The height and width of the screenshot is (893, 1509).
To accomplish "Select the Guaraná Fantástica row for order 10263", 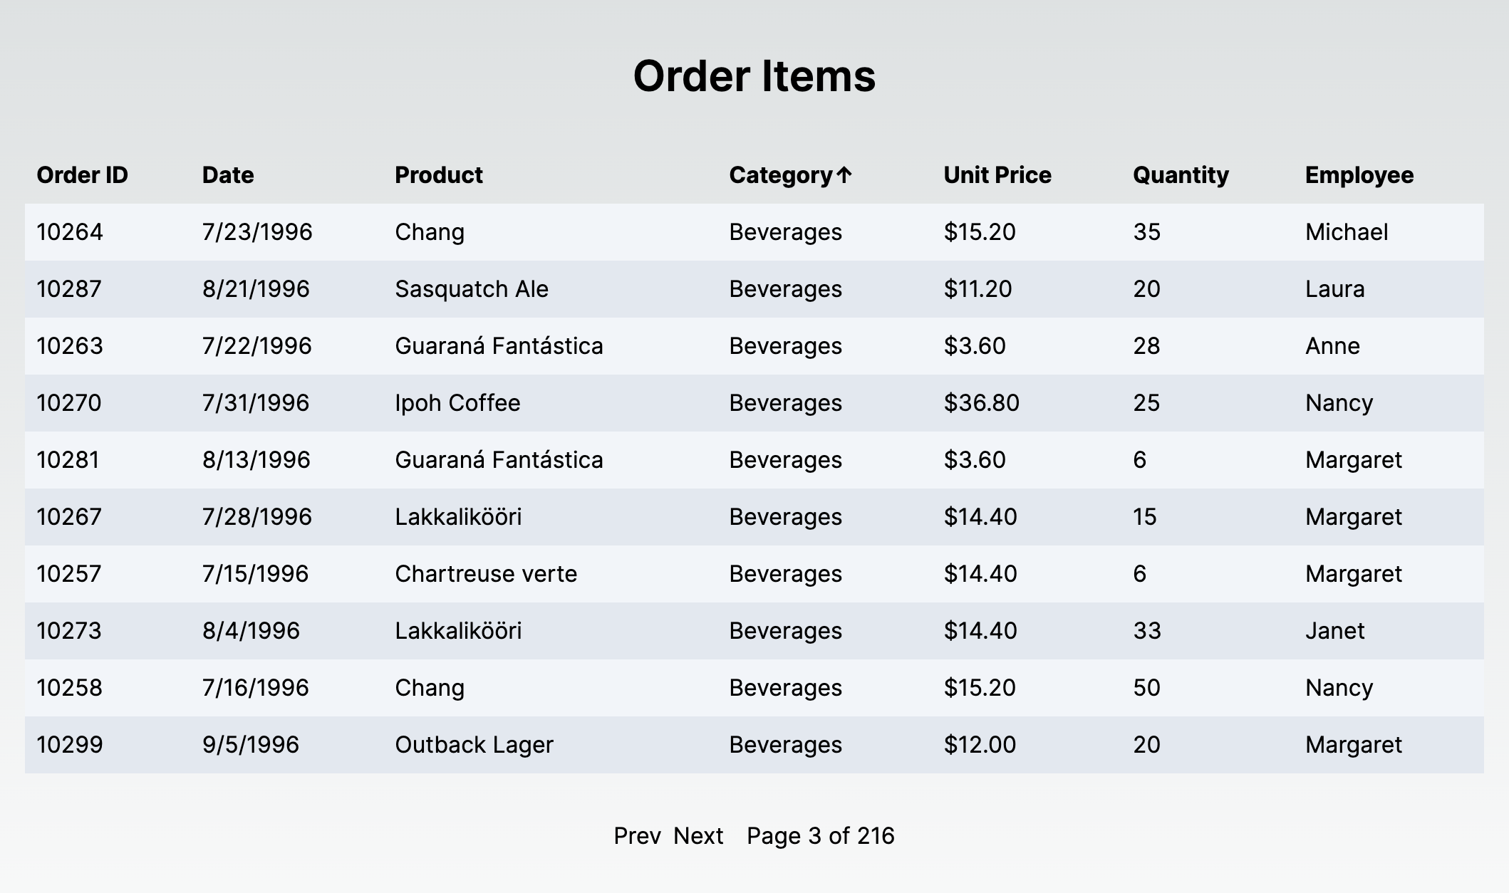I will (x=499, y=345).
